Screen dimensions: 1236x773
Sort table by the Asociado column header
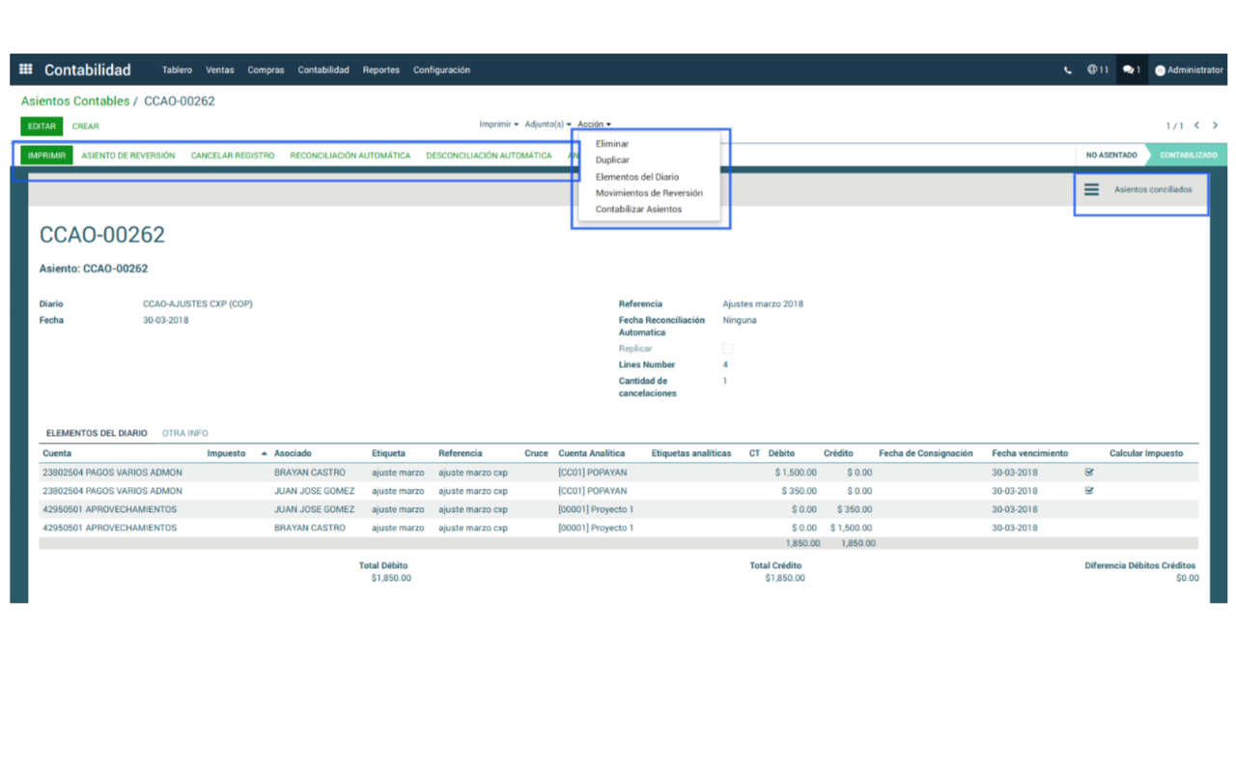[293, 453]
